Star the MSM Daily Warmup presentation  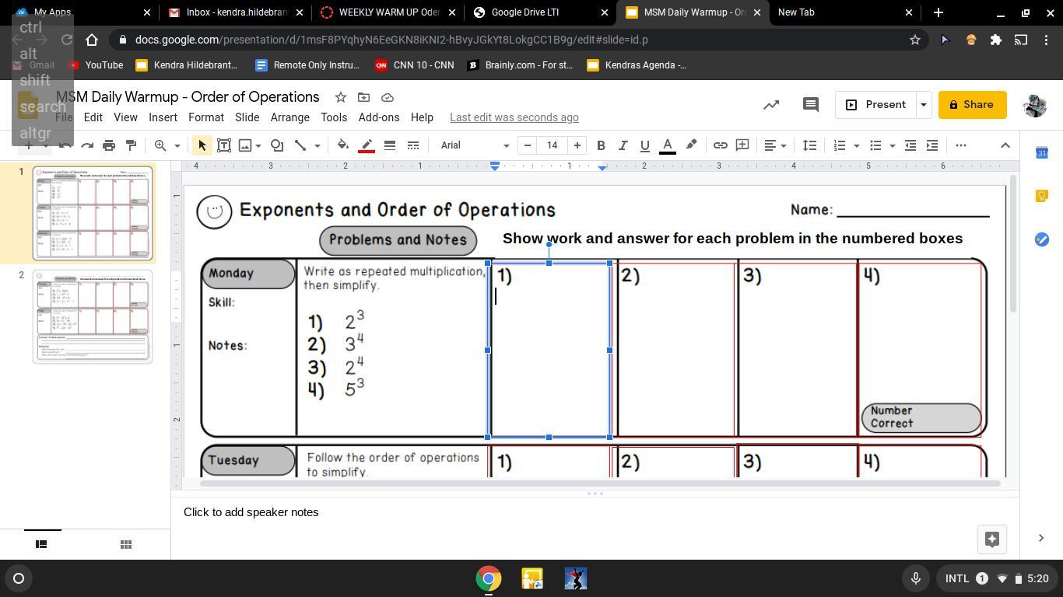(x=340, y=97)
